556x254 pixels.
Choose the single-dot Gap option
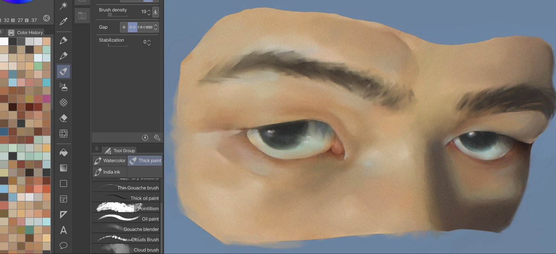tap(124, 27)
